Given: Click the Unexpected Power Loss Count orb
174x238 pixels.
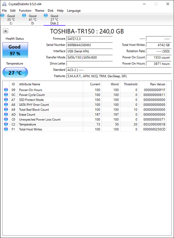Looking at the screenshot, I should 6,119.
